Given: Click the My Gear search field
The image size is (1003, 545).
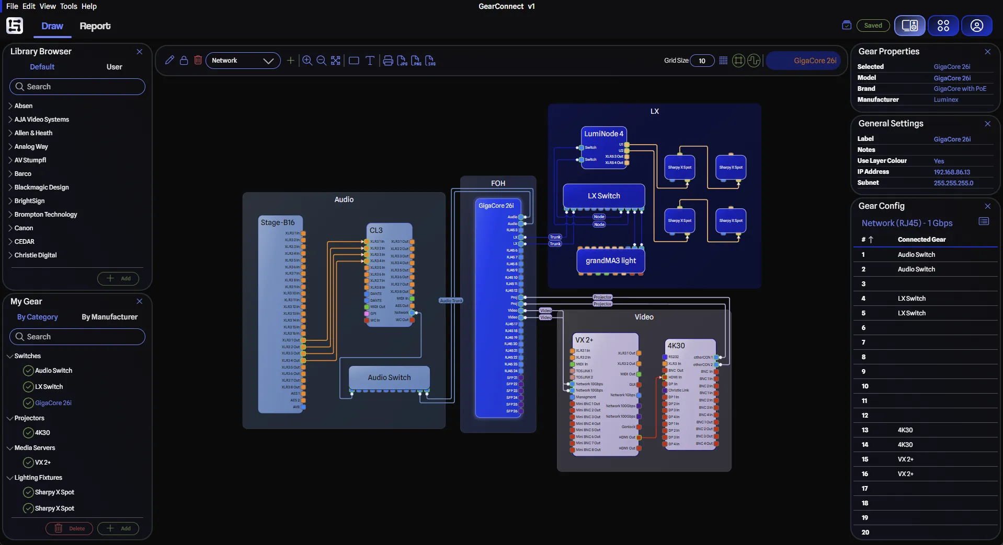Looking at the screenshot, I should tap(77, 337).
